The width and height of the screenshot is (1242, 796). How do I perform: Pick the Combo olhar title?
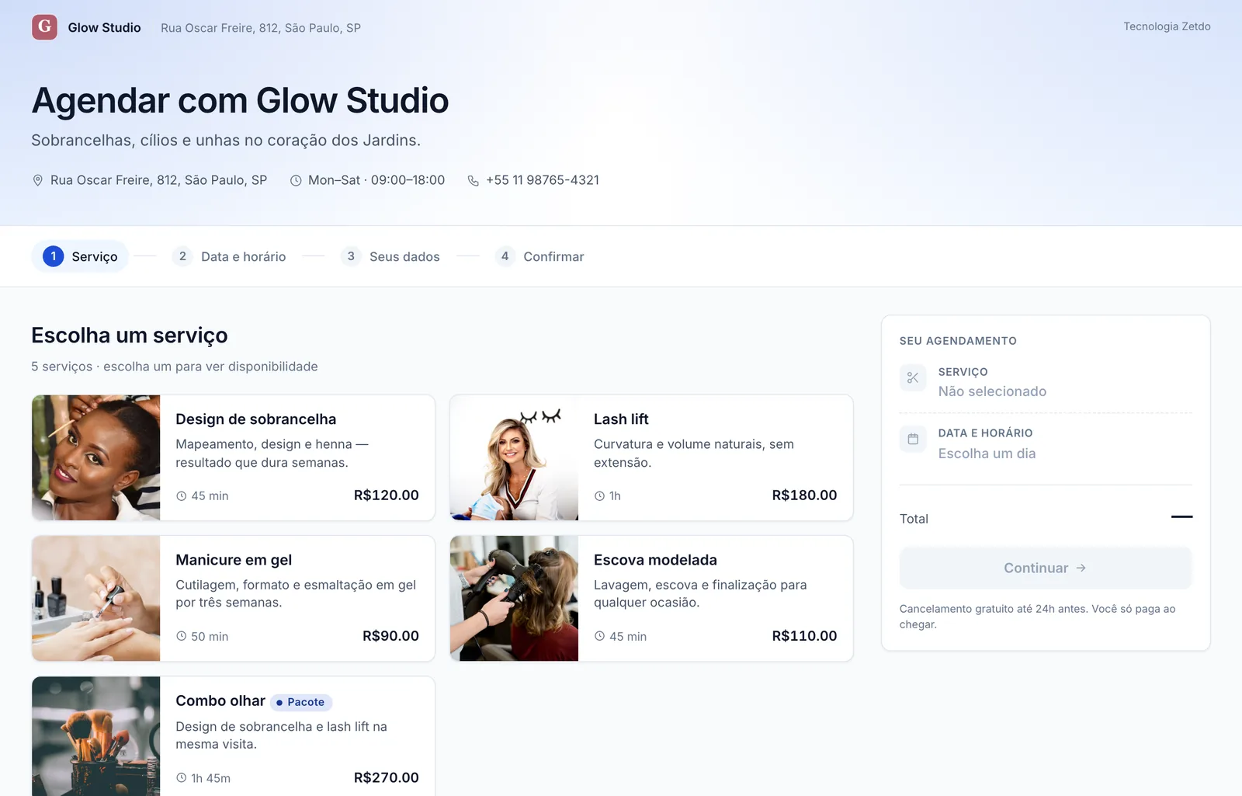[x=220, y=700]
